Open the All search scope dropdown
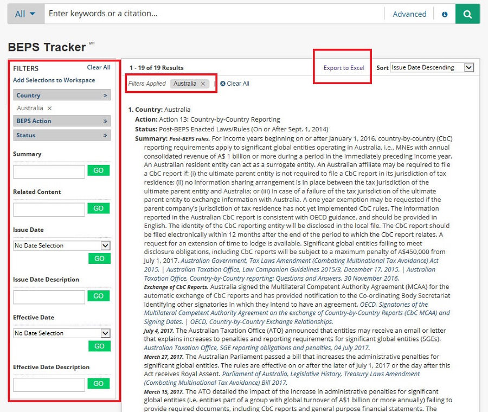 click(x=25, y=14)
